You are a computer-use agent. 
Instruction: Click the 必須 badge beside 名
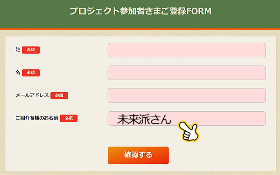coord(31,73)
